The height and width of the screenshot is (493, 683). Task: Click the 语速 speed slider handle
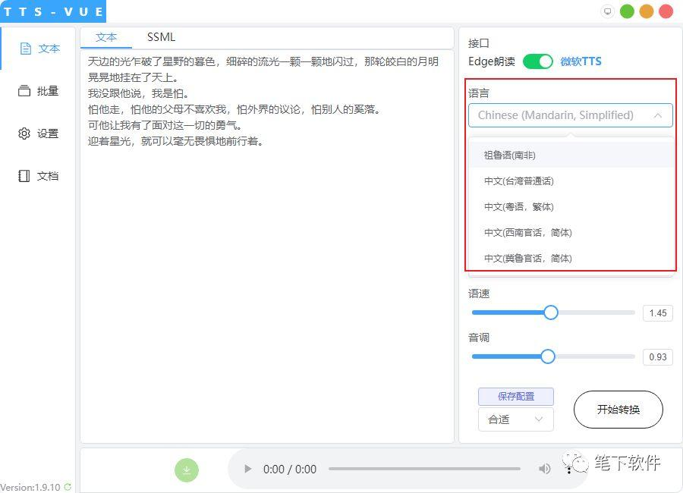click(x=551, y=312)
